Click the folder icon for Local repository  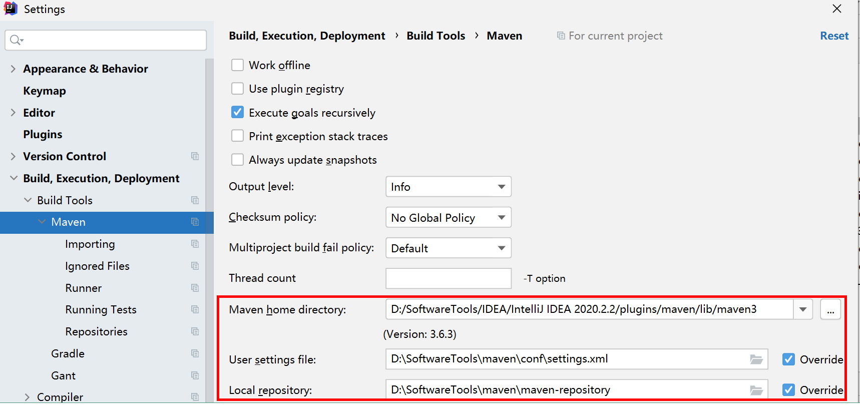pos(756,390)
